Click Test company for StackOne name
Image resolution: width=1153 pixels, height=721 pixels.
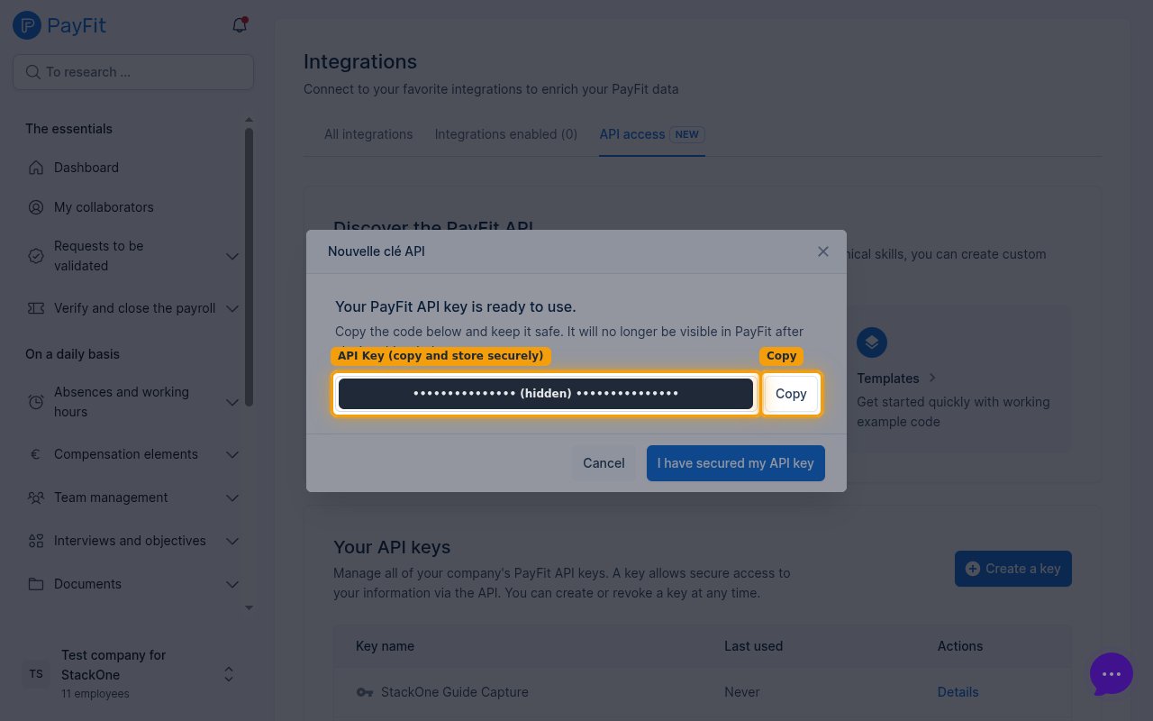[x=113, y=665]
